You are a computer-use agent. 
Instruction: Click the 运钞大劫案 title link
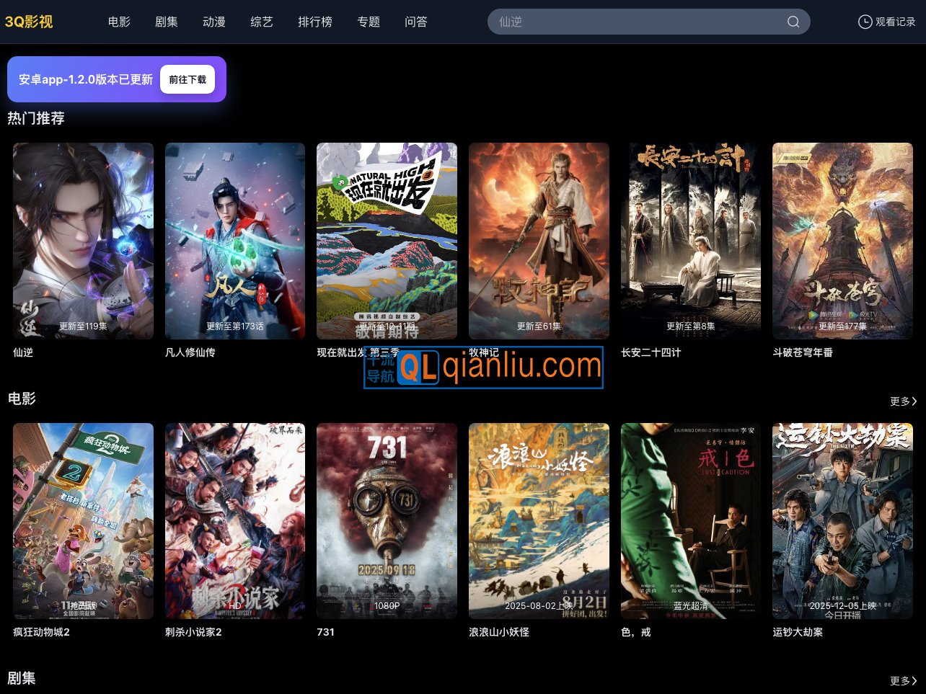click(798, 632)
